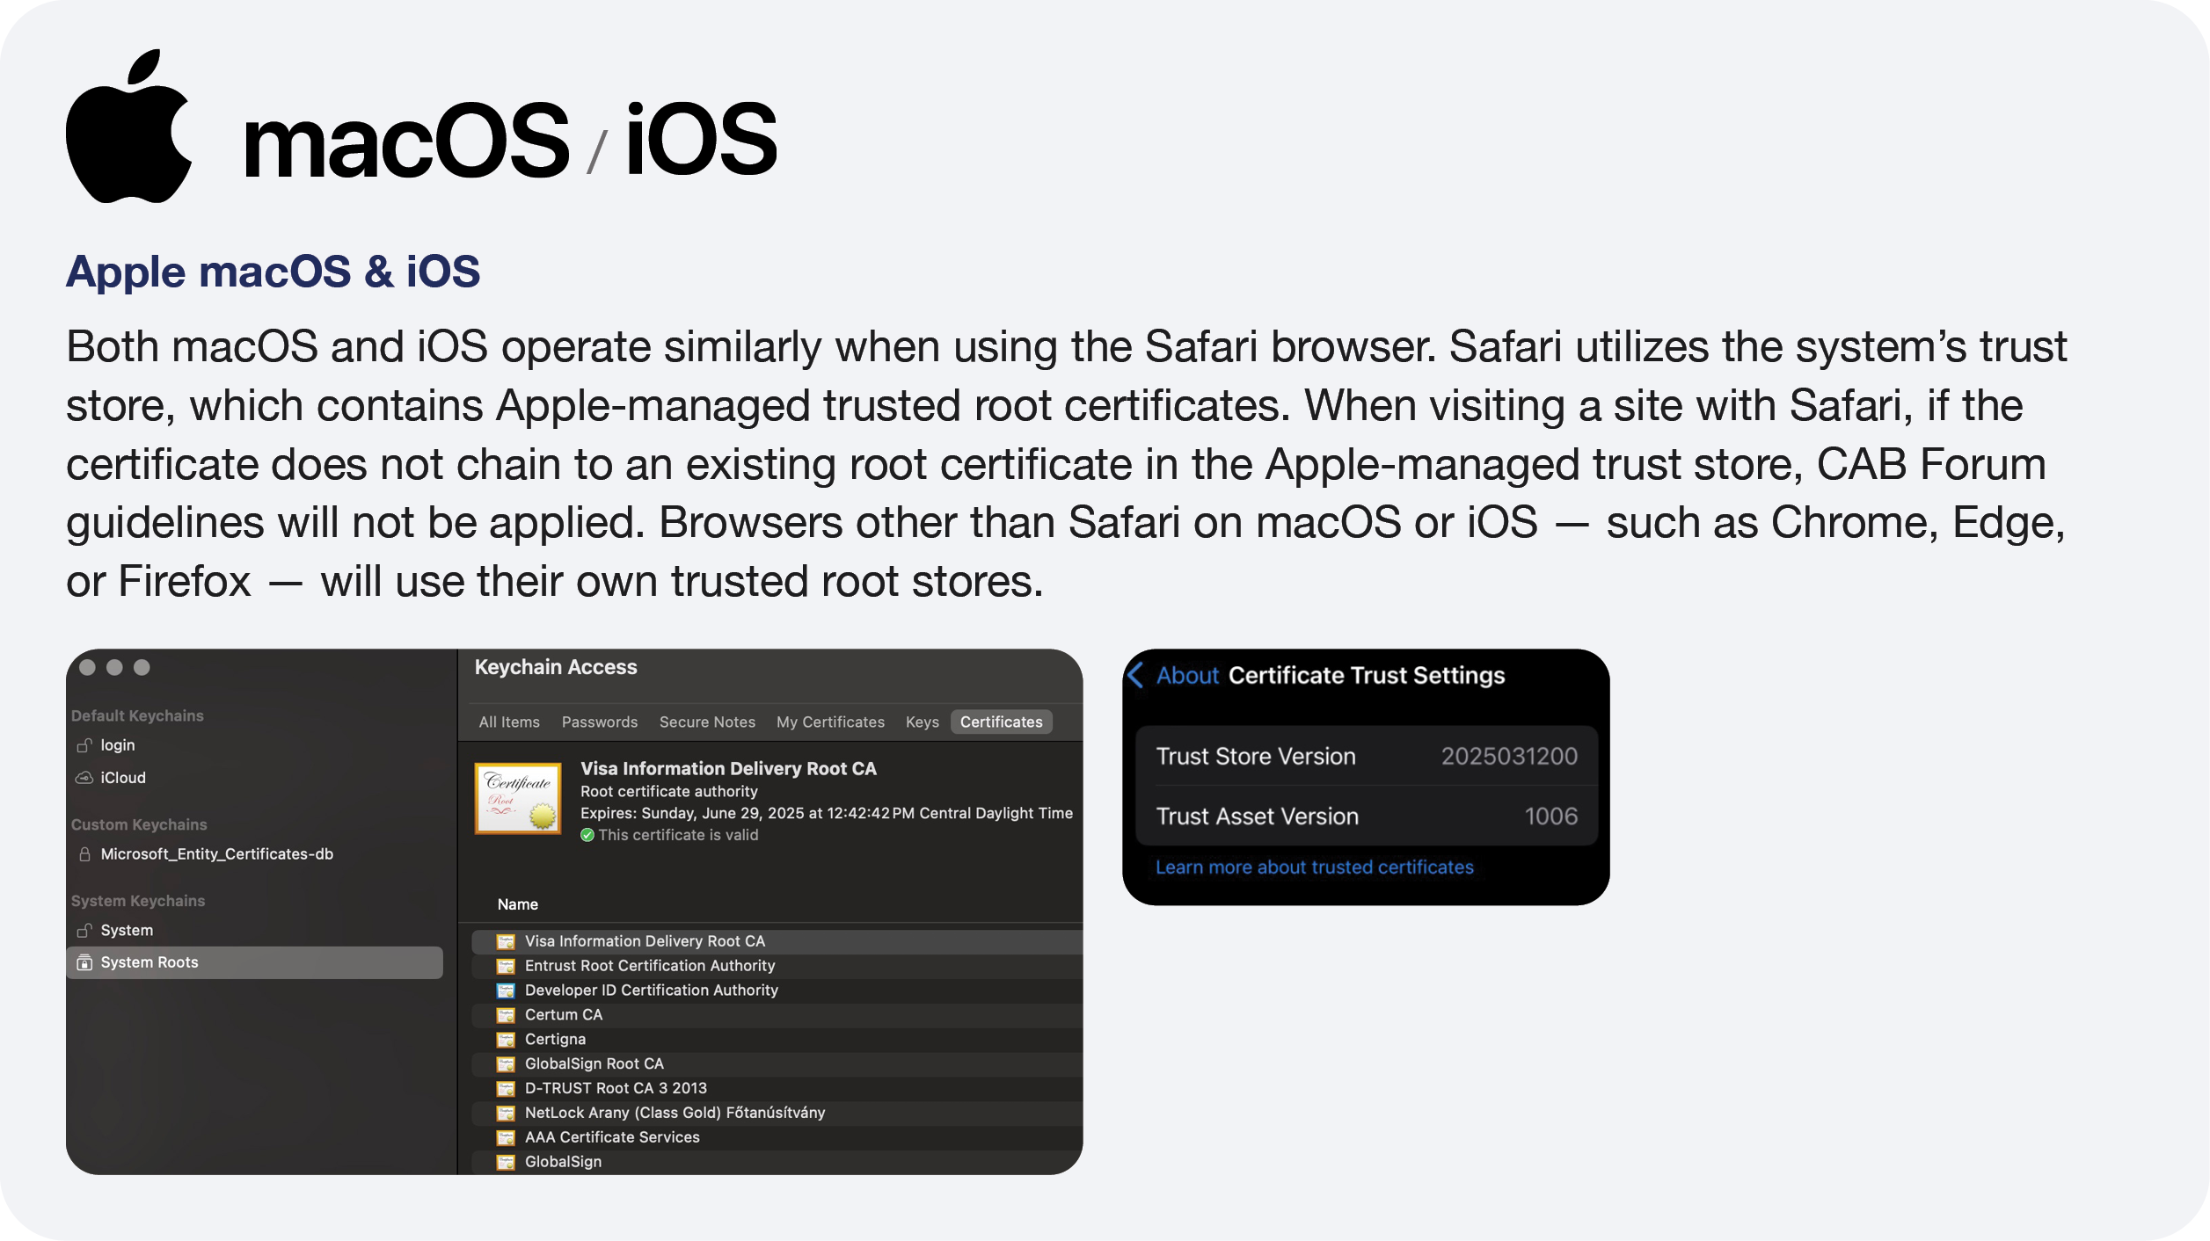Click the certificate icon for Certum CA
Screen dimensions: 2210x1241
[506, 1015]
